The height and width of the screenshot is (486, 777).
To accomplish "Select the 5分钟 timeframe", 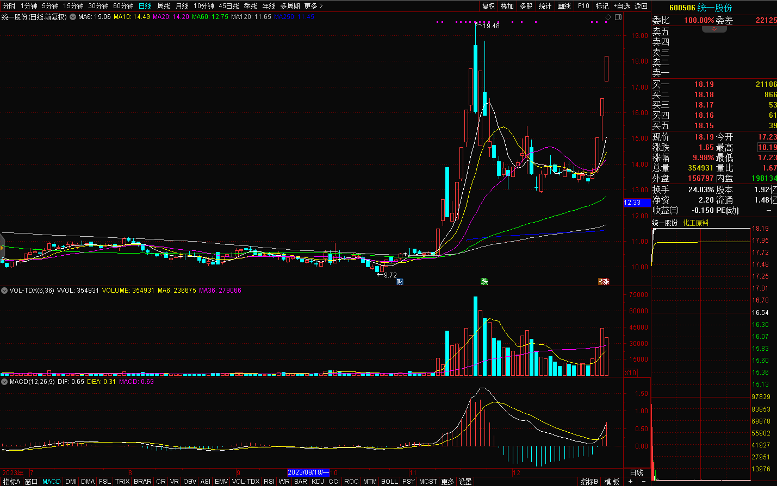I will [50, 6].
